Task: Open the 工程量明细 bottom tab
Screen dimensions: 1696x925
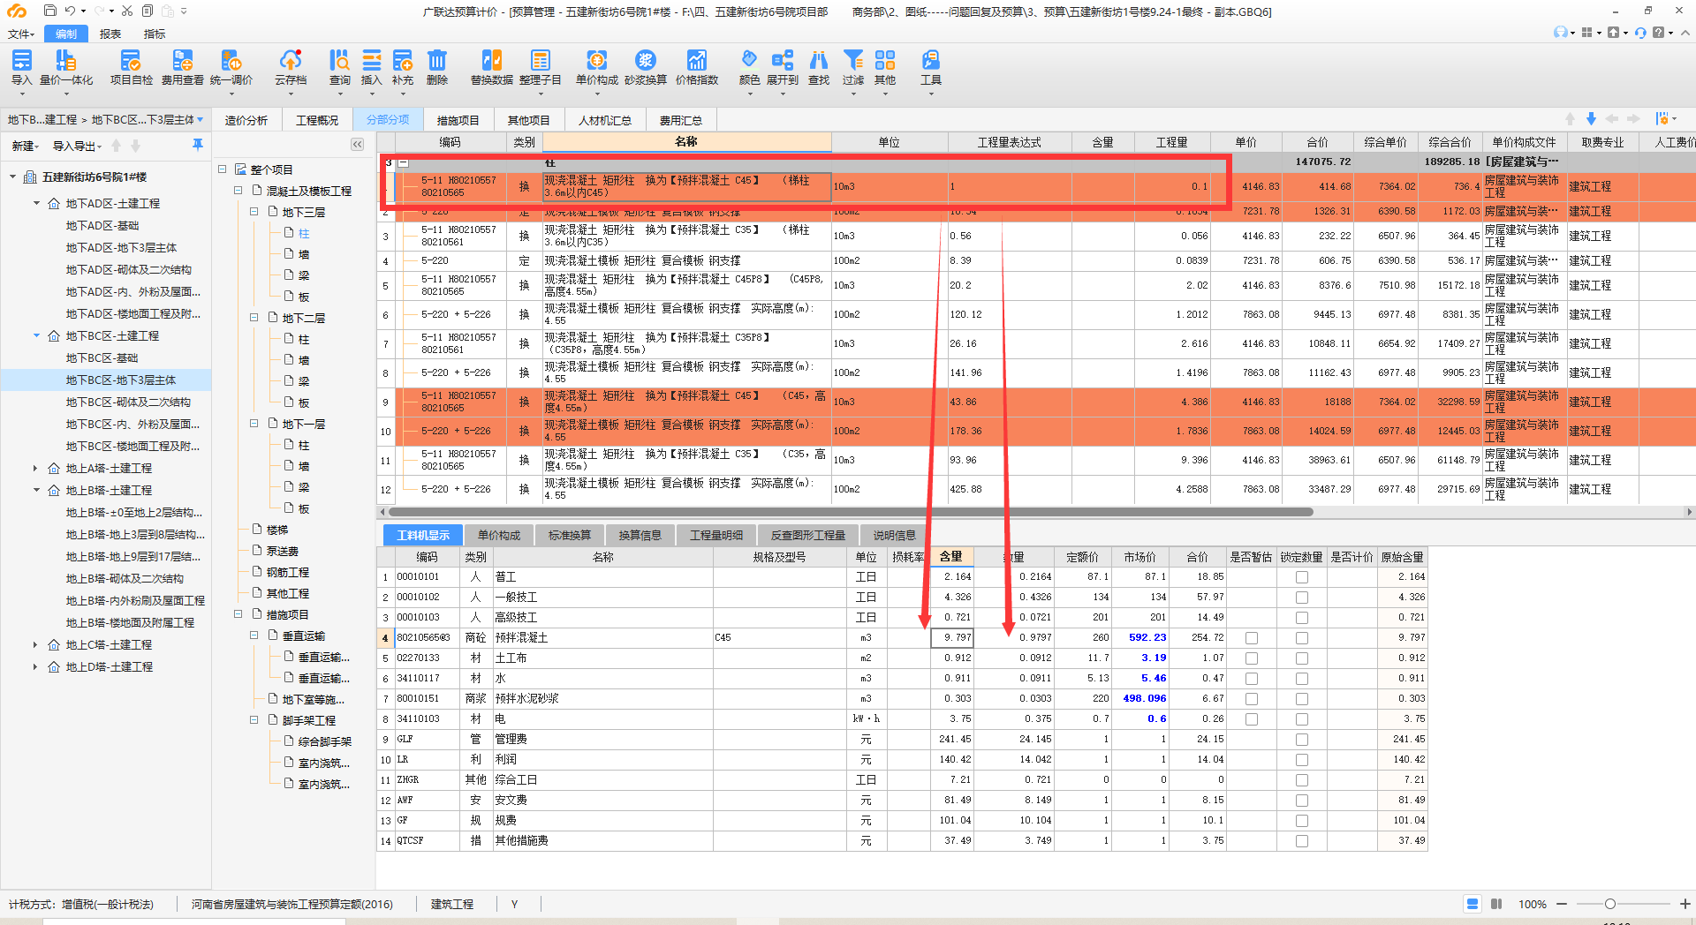Action: click(x=716, y=535)
